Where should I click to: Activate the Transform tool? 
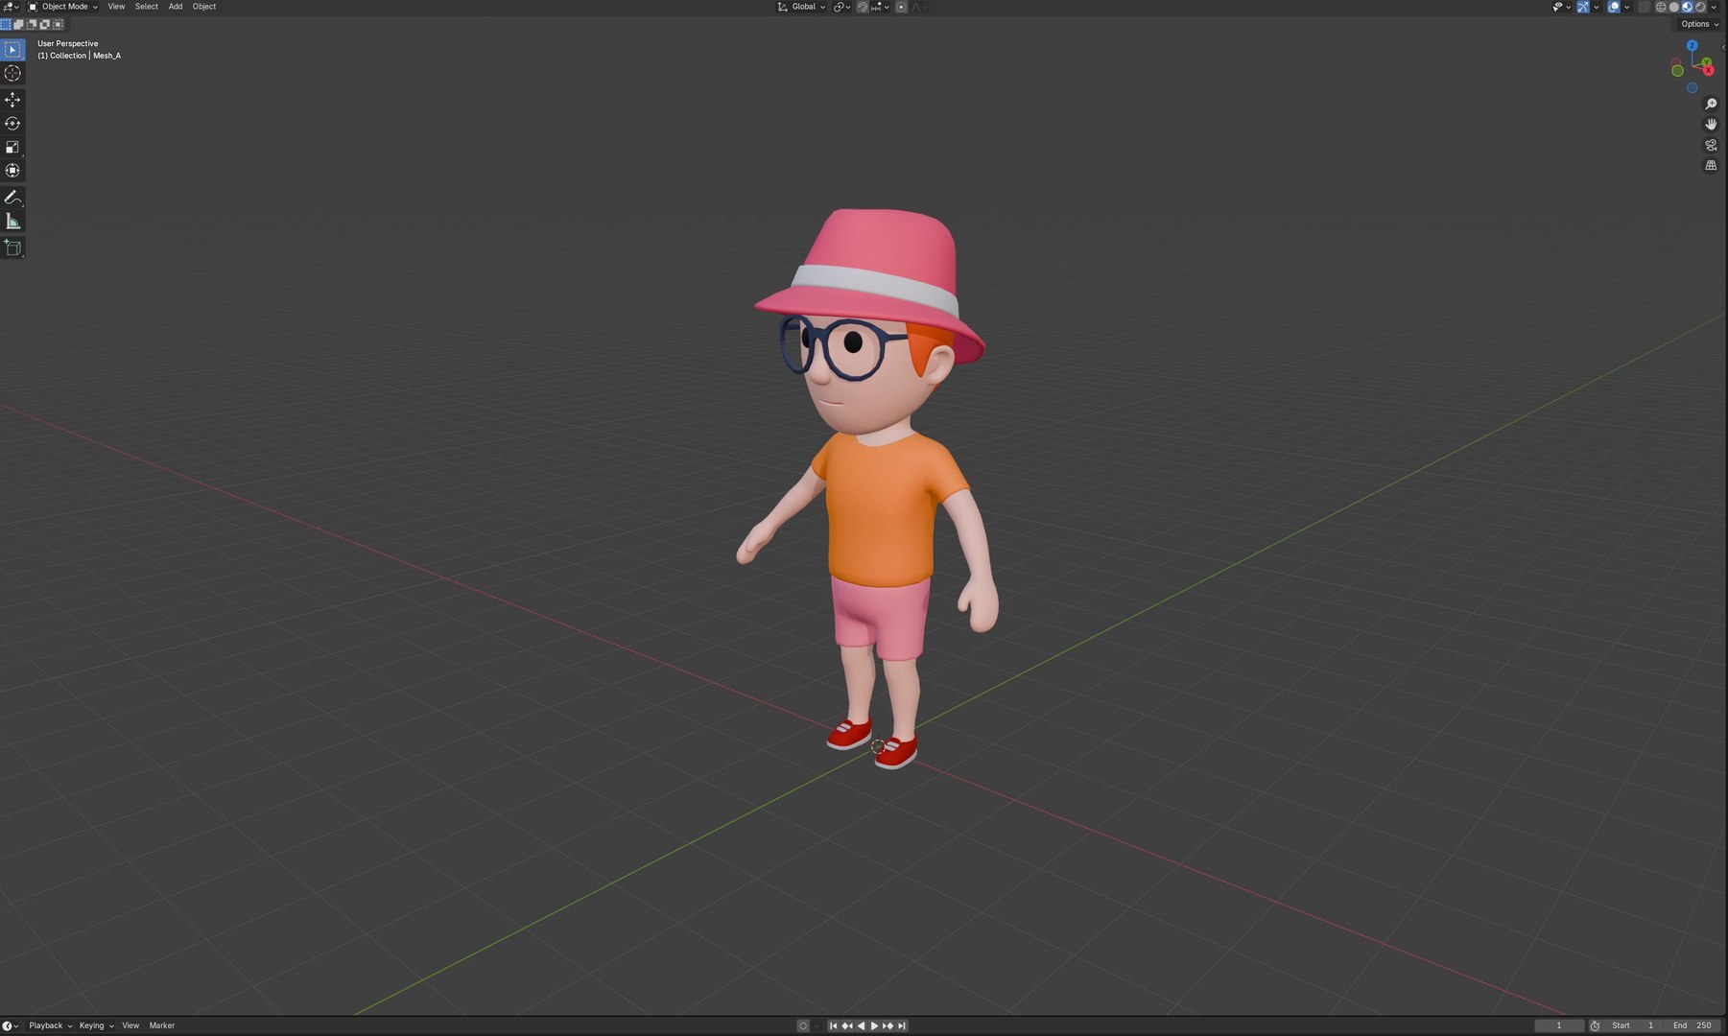(x=12, y=171)
